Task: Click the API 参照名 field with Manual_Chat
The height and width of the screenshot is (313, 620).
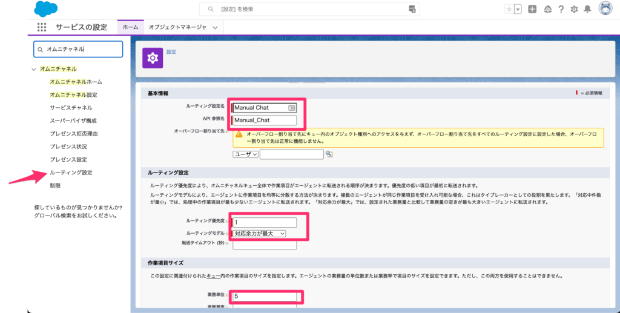Action: click(x=265, y=120)
